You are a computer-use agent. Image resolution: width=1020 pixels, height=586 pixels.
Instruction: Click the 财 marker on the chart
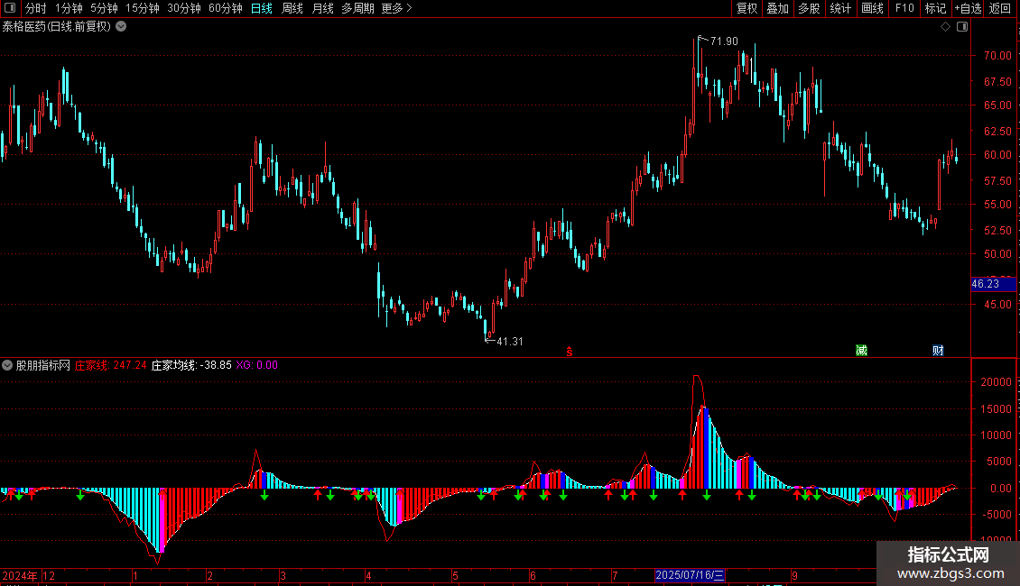click(x=938, y=351)
